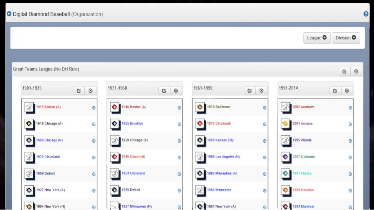
Task: Open the Division dropdown button
Action: coord(346,38)
